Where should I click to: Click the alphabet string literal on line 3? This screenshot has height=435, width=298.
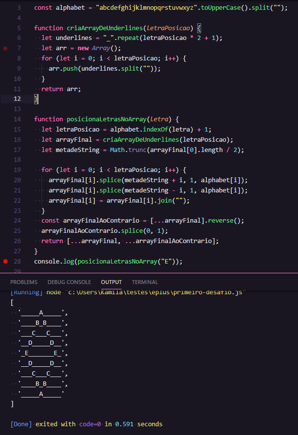(147, 8)
